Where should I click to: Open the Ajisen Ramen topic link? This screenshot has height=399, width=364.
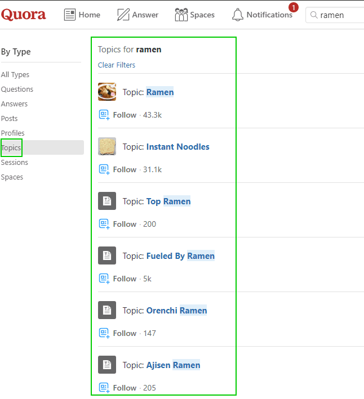tap(173, 365)
